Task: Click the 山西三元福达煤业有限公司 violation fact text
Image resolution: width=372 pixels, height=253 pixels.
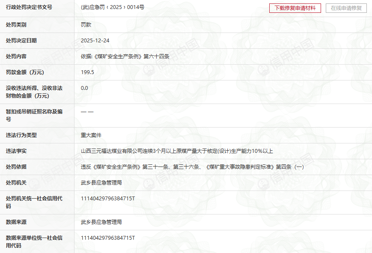Action: click(x=177, y=151)
